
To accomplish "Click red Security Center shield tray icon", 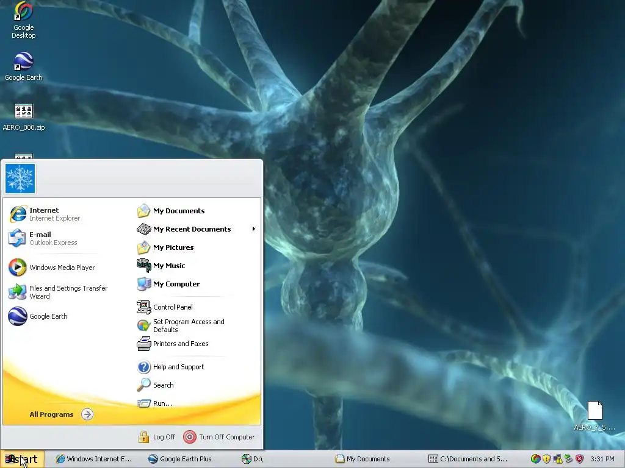I will (x=580, y=459).
